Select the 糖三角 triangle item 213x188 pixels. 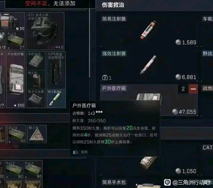pos(37,134)
